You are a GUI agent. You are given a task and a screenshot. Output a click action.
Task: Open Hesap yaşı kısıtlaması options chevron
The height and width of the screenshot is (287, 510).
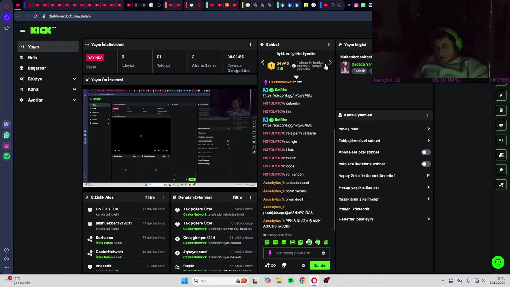pos(428,187)
